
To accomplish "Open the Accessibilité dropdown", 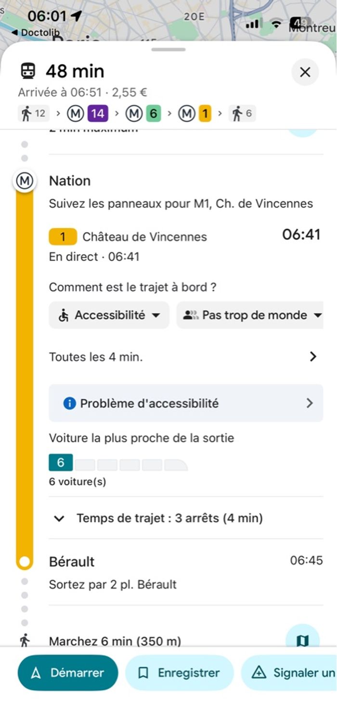I will tap(109, 315).
